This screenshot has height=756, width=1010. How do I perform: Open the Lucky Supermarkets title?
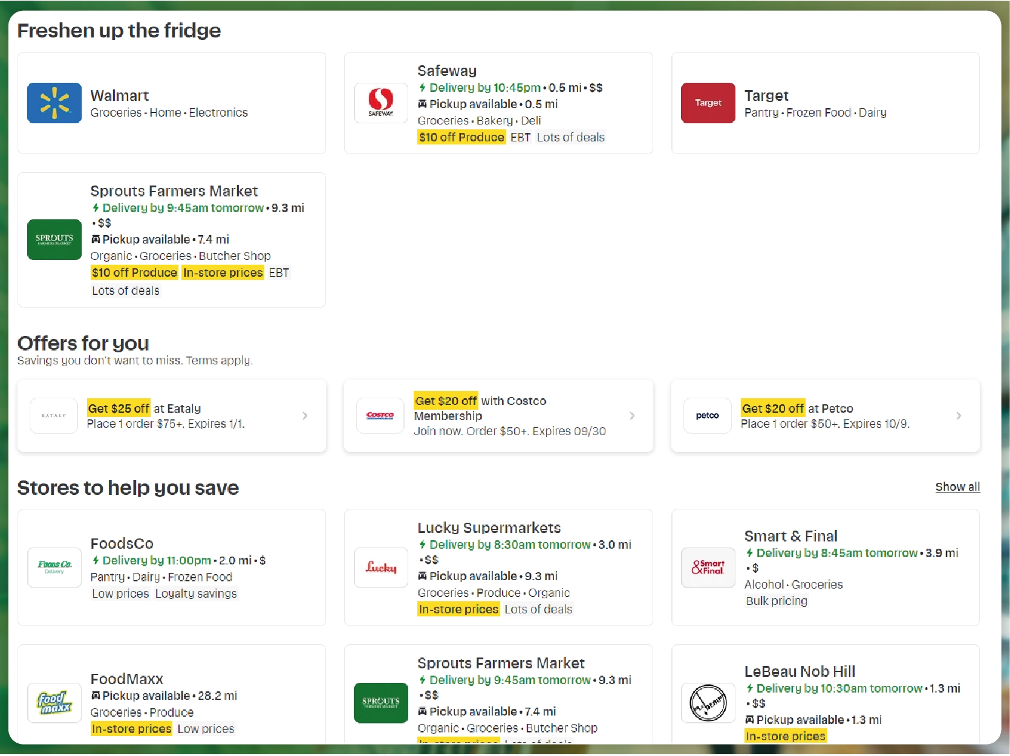[489, 528]
